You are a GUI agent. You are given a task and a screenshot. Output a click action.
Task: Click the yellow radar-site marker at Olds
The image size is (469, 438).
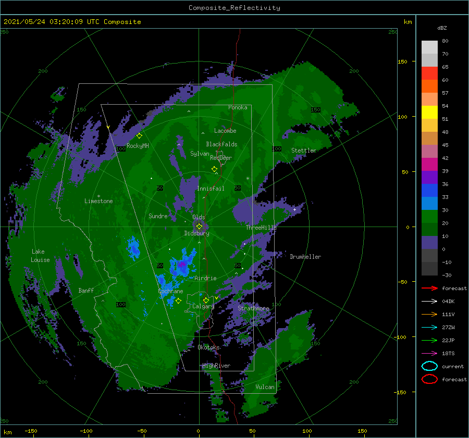coord(199,227)
